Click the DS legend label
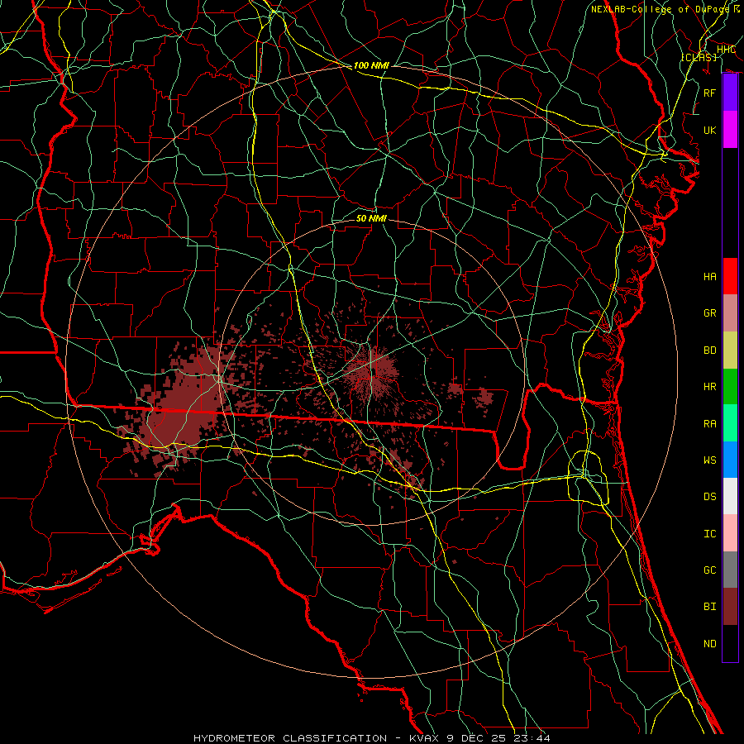744x744 pixels. [709, 497]
